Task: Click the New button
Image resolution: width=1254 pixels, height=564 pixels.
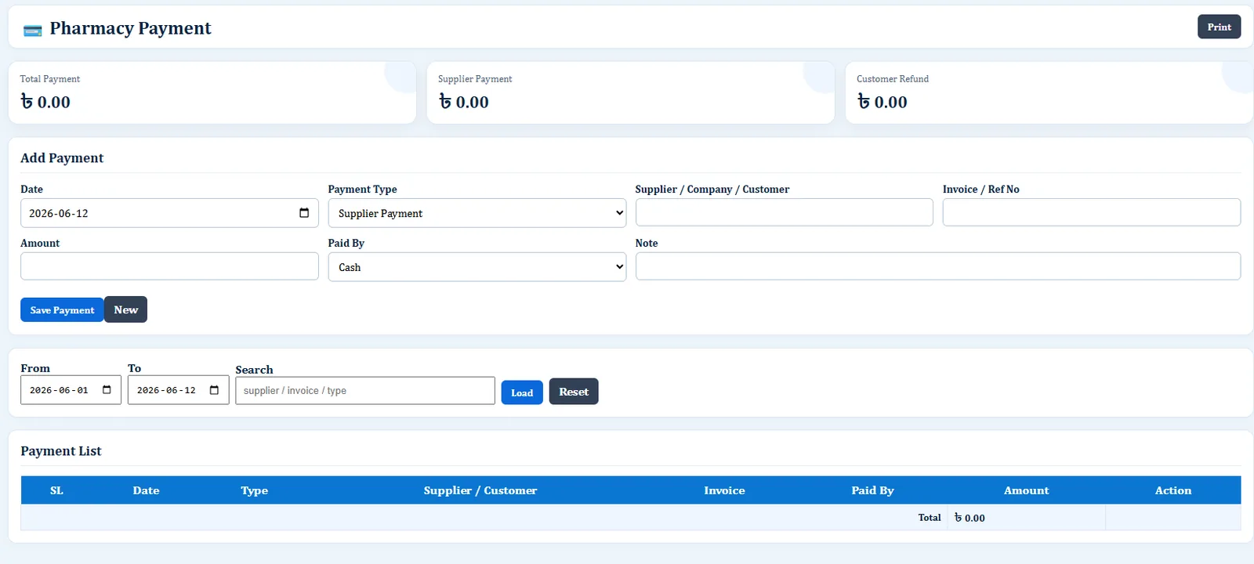Action: pyautogui.click(x=125, y=309)
